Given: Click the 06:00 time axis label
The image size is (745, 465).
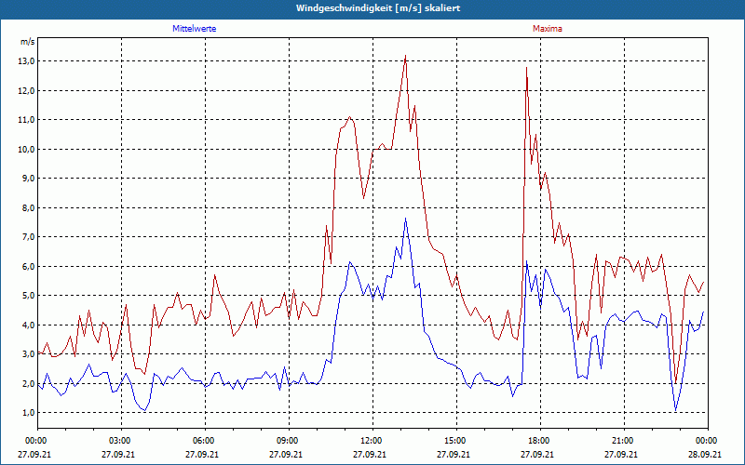Looking at the screenshot, I should click(x=205, y=441).
